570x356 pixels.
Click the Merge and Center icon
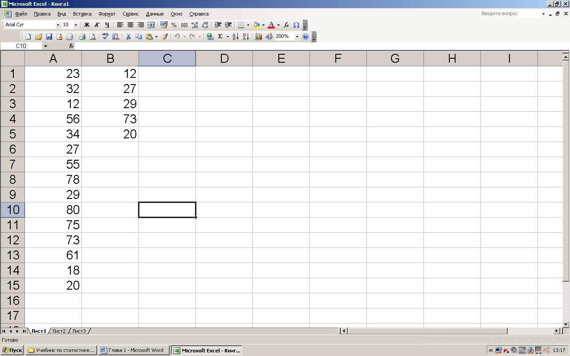click(151, 25)
